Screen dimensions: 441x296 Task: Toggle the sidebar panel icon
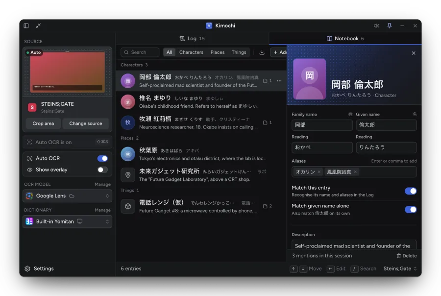(x=26, y=25)
